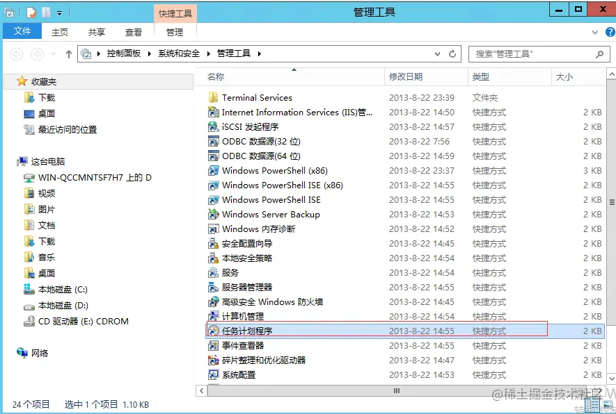Expand the arrow after 控制面板 in address
The image size is (616, 414).
pos(149,53)
